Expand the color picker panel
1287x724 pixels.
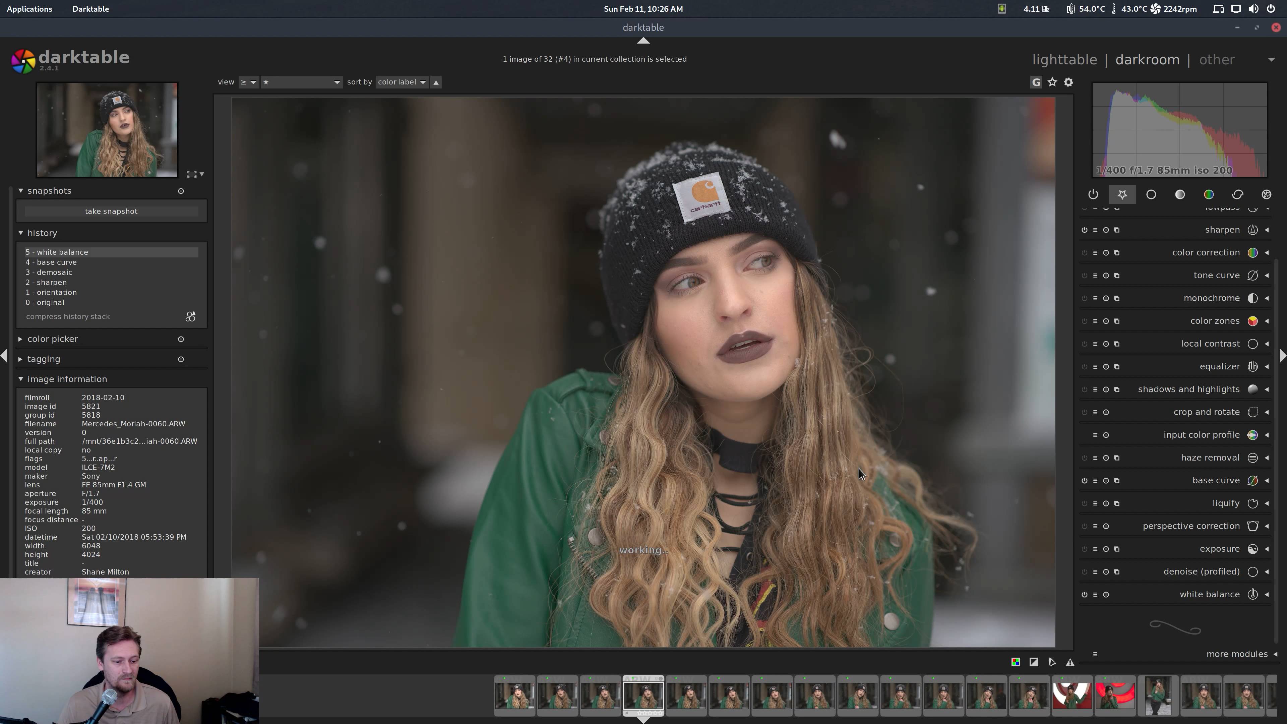[53, 339]
